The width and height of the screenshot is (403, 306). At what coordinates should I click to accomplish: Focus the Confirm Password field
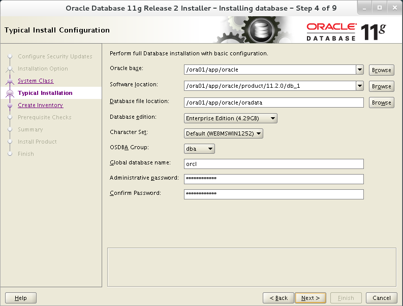[x=273, y=194]
